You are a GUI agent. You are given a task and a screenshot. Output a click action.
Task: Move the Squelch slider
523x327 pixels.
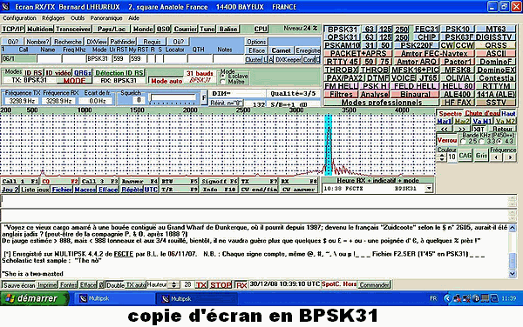pyautogui.click(x=173, y=97)
